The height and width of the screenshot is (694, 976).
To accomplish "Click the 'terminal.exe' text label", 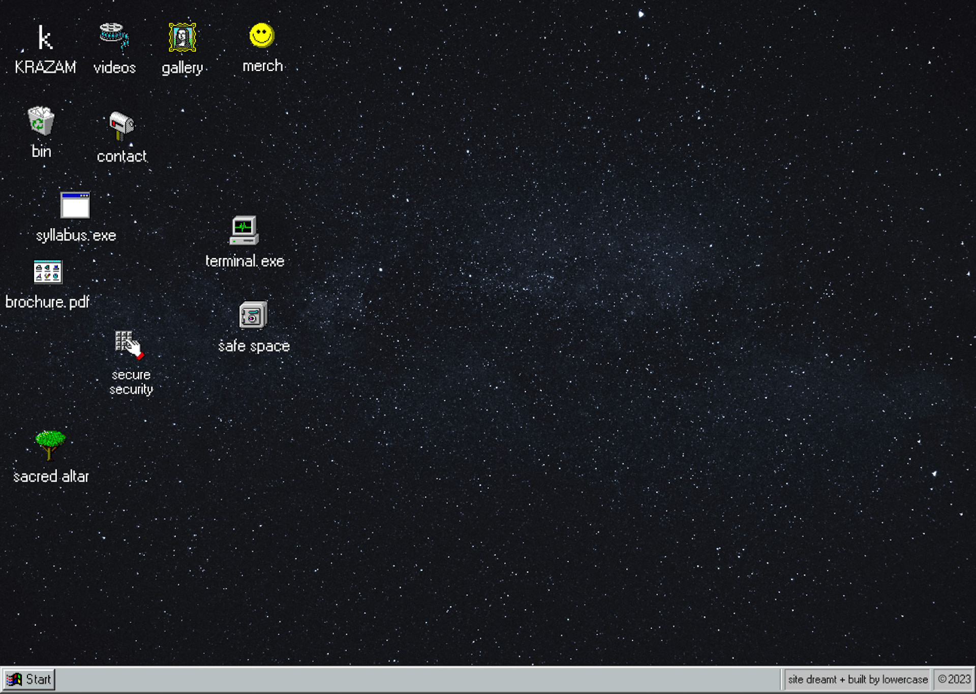I will click(245, 261).
